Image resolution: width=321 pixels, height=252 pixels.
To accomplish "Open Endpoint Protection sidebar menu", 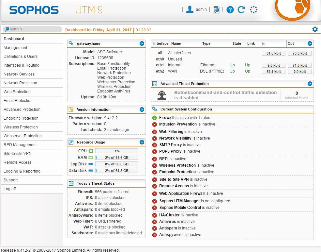I will (x=32, y=118).
